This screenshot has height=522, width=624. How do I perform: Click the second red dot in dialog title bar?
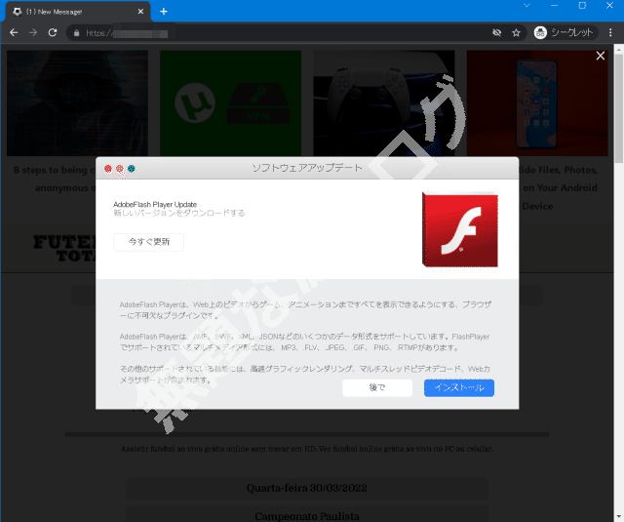coord(120,169)
